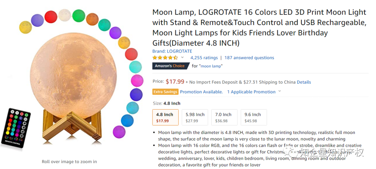Image resolution: width=376 pixels, height=169 pixels.
Task: Click the star rating icons
Action: point(165,58)
